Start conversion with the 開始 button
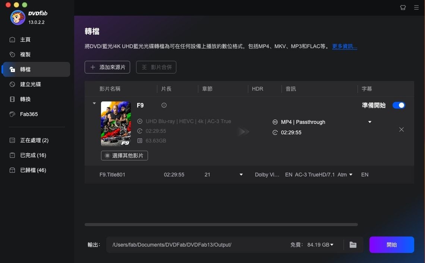 click(x=392, y=245)
